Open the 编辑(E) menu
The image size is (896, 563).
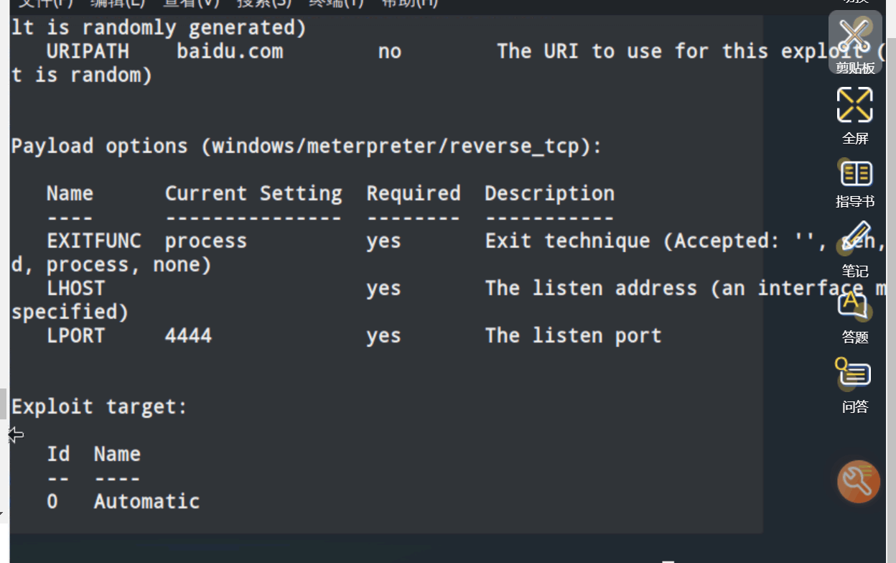coord(118,2)
